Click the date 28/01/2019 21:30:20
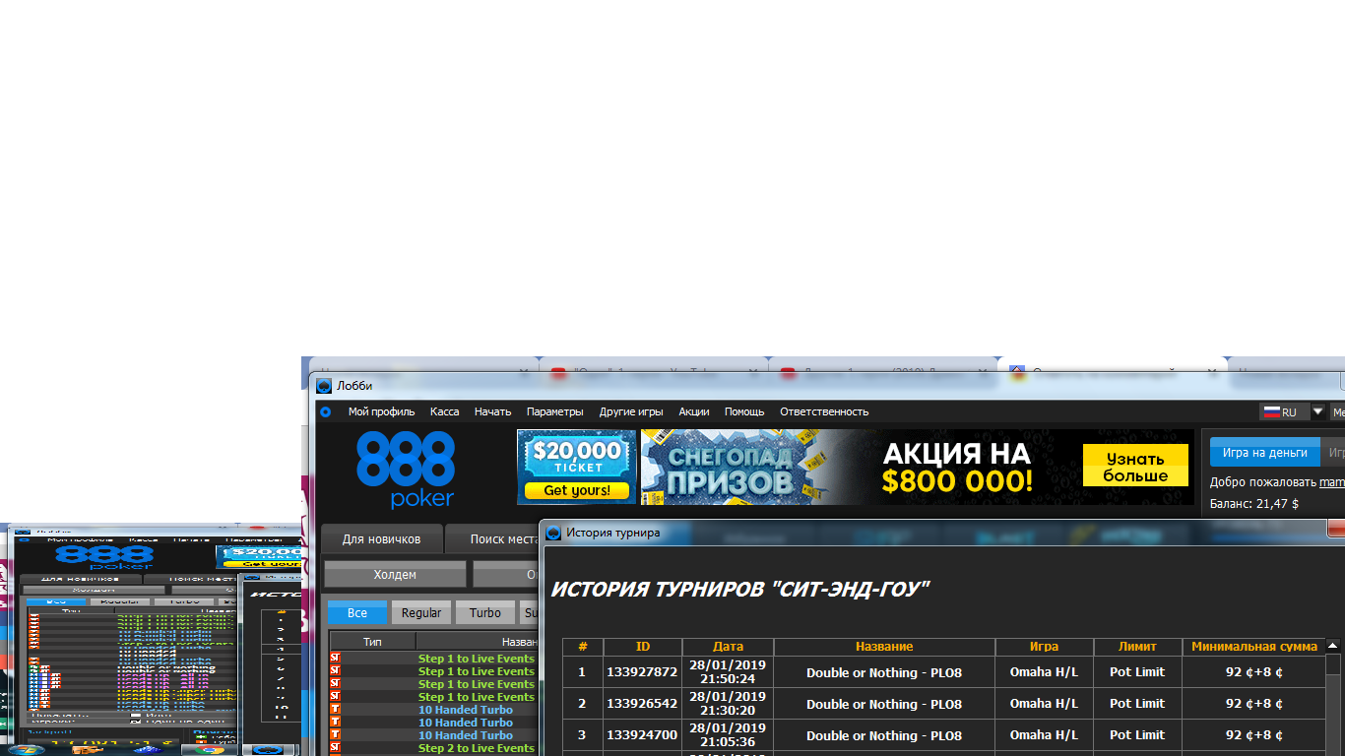The width and height of the screenshot is (1345, 756). (x=728, y=704)
